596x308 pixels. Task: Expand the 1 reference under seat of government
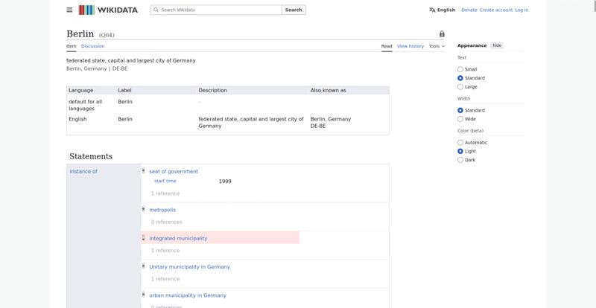tap(165, 193)
